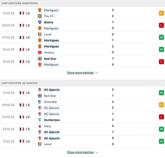Expand more matches under AC Ajaccio section
The width and height of the screenshot is (165, 158).
tap(80, 152)
